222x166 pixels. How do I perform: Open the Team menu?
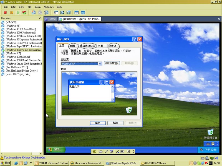pos(38,7)
